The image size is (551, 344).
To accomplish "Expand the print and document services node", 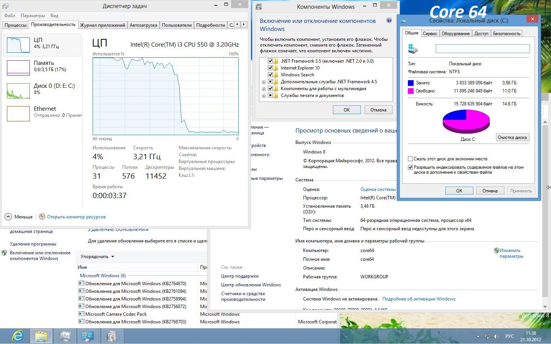I will pos(264,96).
